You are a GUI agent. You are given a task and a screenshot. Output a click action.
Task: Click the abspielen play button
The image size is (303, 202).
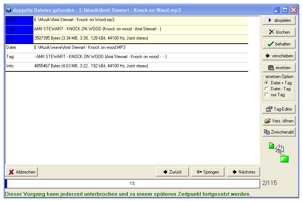[279, 20]
